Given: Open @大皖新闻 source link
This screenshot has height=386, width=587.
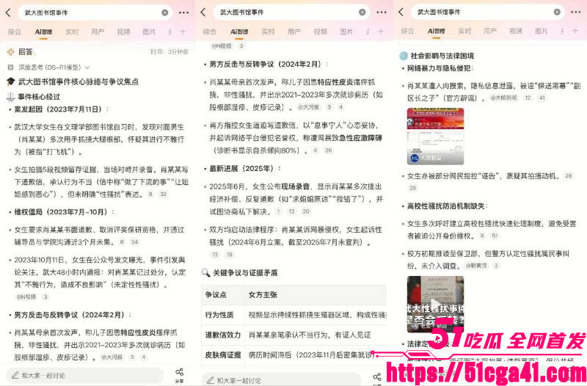Looking at the screenshot, I should (504, 98).
